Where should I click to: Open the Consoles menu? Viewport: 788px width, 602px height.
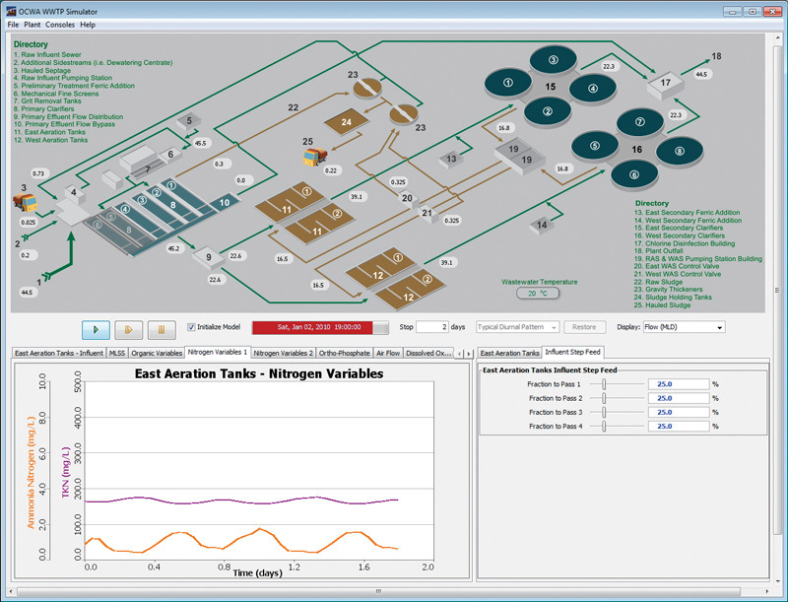59,24
